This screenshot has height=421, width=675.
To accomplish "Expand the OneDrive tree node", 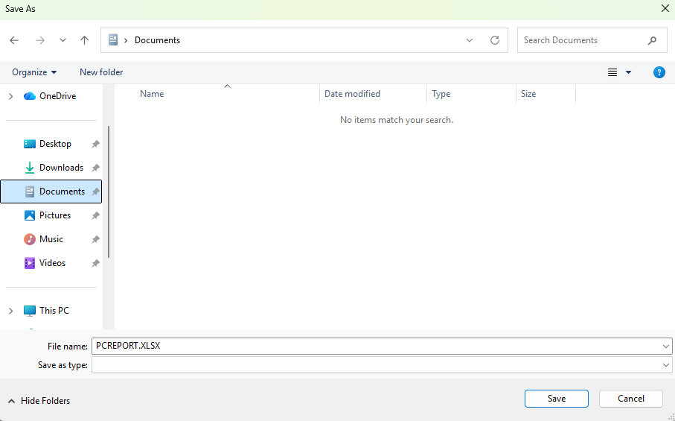I will 10,96.
